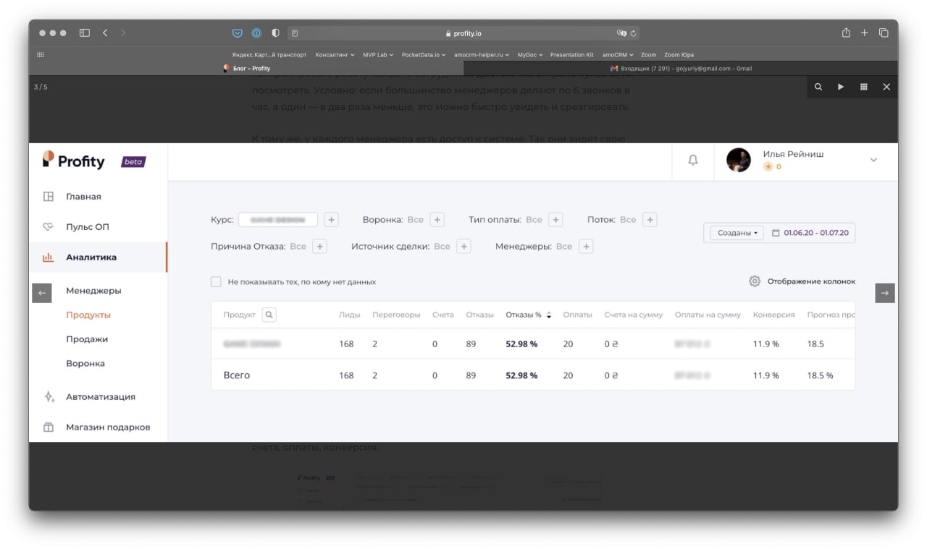Click the date range 01.06.20 - 01.07.20
This screenshot has height=549, width=927.
(x=816, y=233)
